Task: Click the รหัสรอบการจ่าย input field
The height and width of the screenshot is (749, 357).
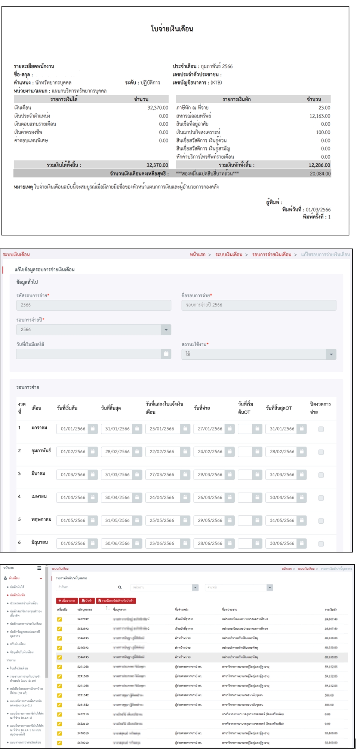Action: coord(94,305)
